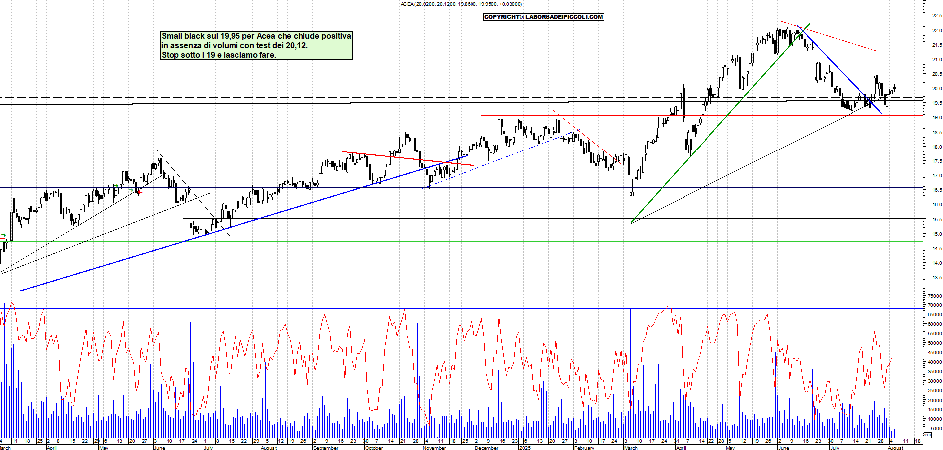The width and height of the screenshot is (943, 450).
Task: Click the 22.5 price axis label
Action: (937, 16)
